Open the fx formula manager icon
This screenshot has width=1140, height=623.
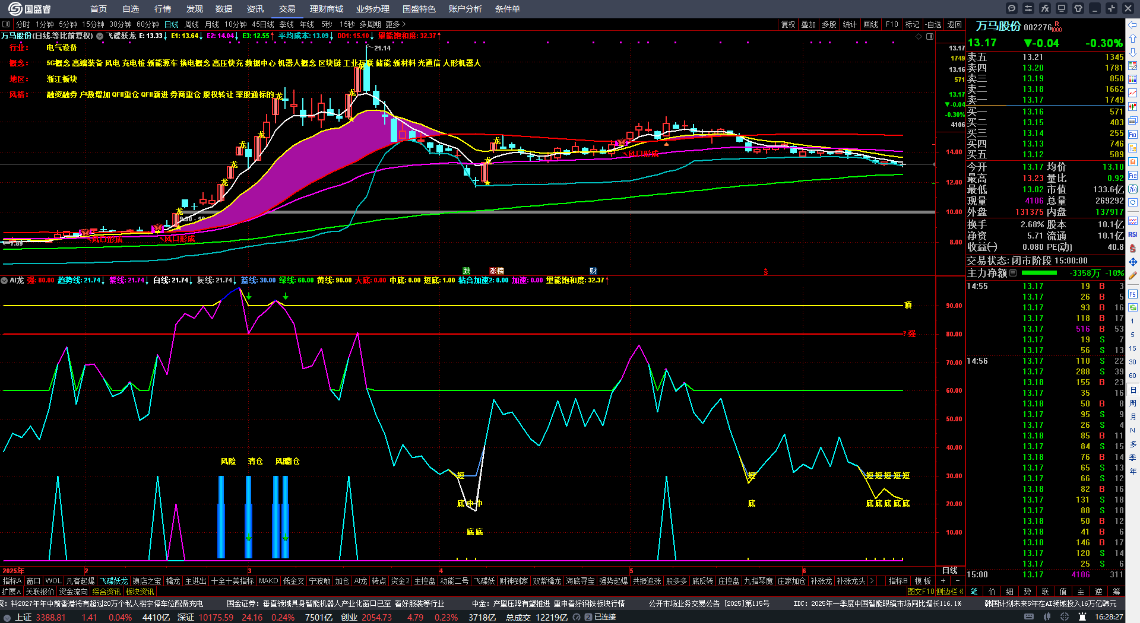coord(1045,8)
